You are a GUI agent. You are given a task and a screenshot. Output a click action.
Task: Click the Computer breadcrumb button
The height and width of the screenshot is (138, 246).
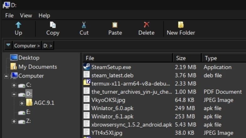(27, 46)
